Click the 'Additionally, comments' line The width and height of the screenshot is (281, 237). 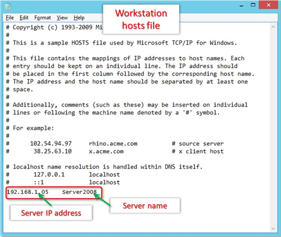pyautogui.click(x=127, y=105)
